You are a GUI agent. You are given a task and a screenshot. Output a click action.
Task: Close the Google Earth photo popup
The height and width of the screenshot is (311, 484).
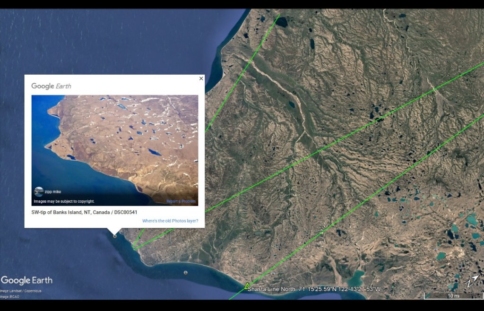[201, 78]
